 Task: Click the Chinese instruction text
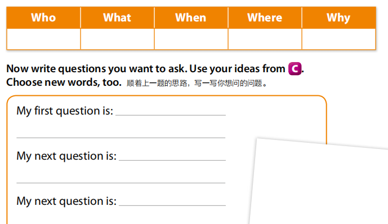tap(197, 83)
